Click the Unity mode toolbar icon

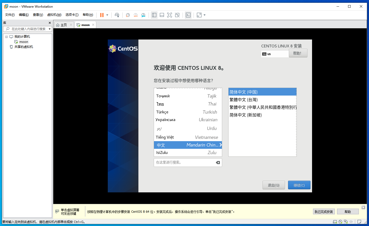click(177, 15)
